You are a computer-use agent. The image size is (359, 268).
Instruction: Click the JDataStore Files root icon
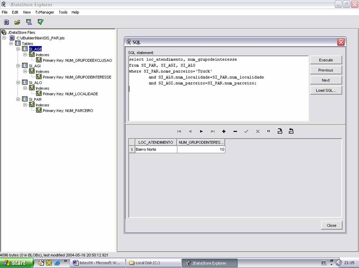click(4, 32)
